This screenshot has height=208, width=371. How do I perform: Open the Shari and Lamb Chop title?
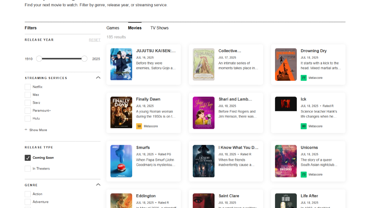point(235,99)
